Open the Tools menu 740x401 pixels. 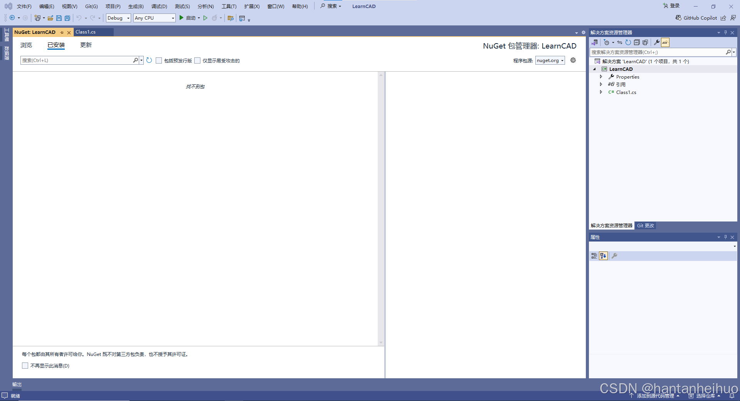click(229, 6)
